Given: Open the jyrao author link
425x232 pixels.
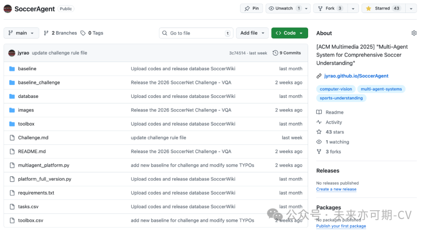Looking at the screenshot, I should [23, 53].
